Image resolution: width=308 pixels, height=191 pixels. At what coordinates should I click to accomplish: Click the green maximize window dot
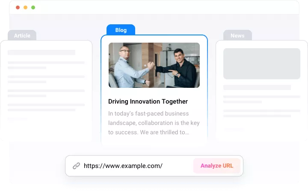[33, 8]
